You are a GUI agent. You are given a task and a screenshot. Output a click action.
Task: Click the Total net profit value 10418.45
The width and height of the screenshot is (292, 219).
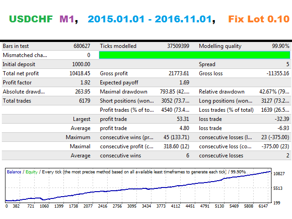pyautogui.click(x=80, y=73)
